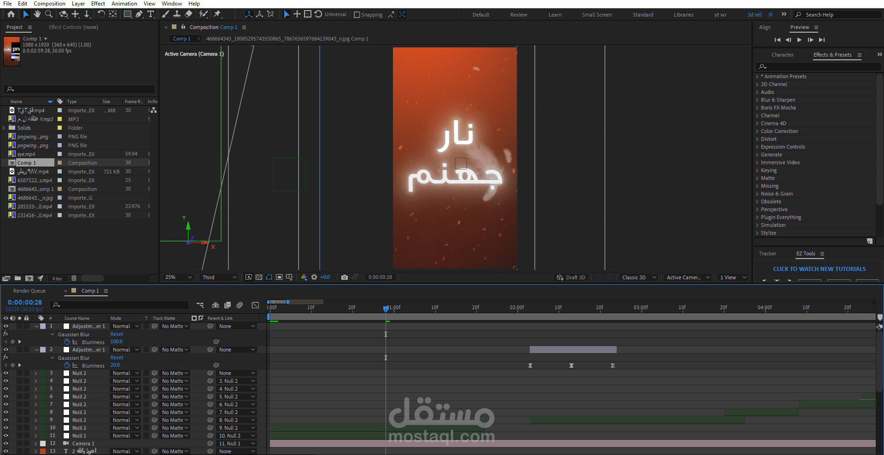
Task: Toggle Blurriness stopwatch on layer 2
Action: (67, 365)
